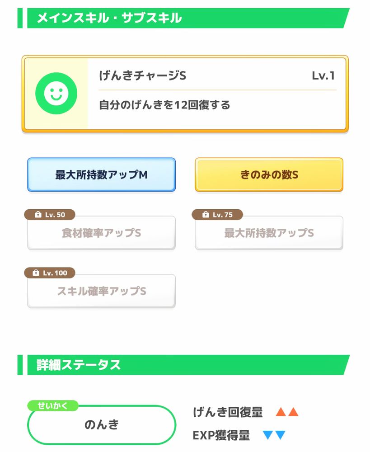Viewport: 370px width, 452px height.
Task: Select the のんき nature box
Action: point(102,424)
